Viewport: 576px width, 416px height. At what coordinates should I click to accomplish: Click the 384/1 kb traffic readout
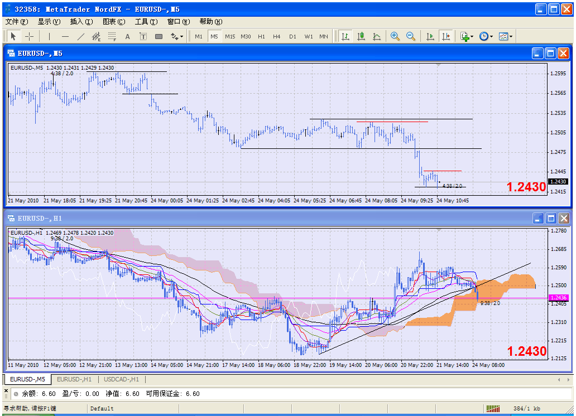(527, 408)
